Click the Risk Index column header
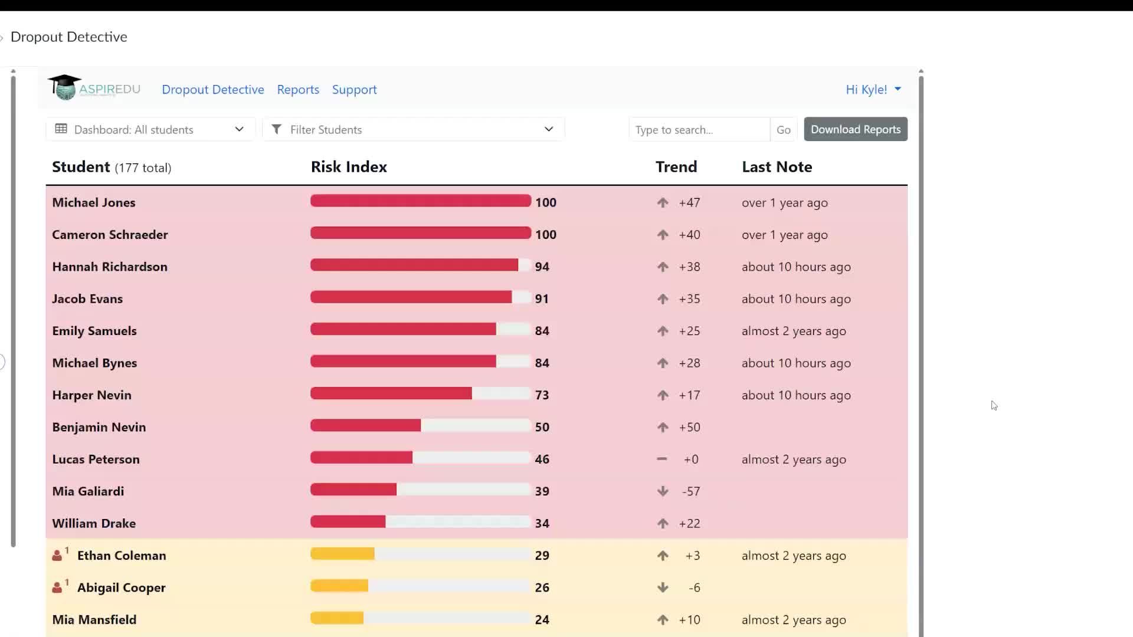The height and width of the screenshot is (637, 1133). [x=349, y=167]
